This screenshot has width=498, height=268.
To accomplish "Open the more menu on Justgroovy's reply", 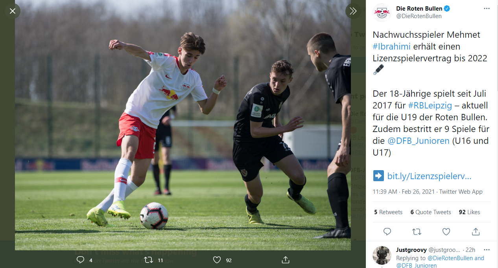I will 487,250.
